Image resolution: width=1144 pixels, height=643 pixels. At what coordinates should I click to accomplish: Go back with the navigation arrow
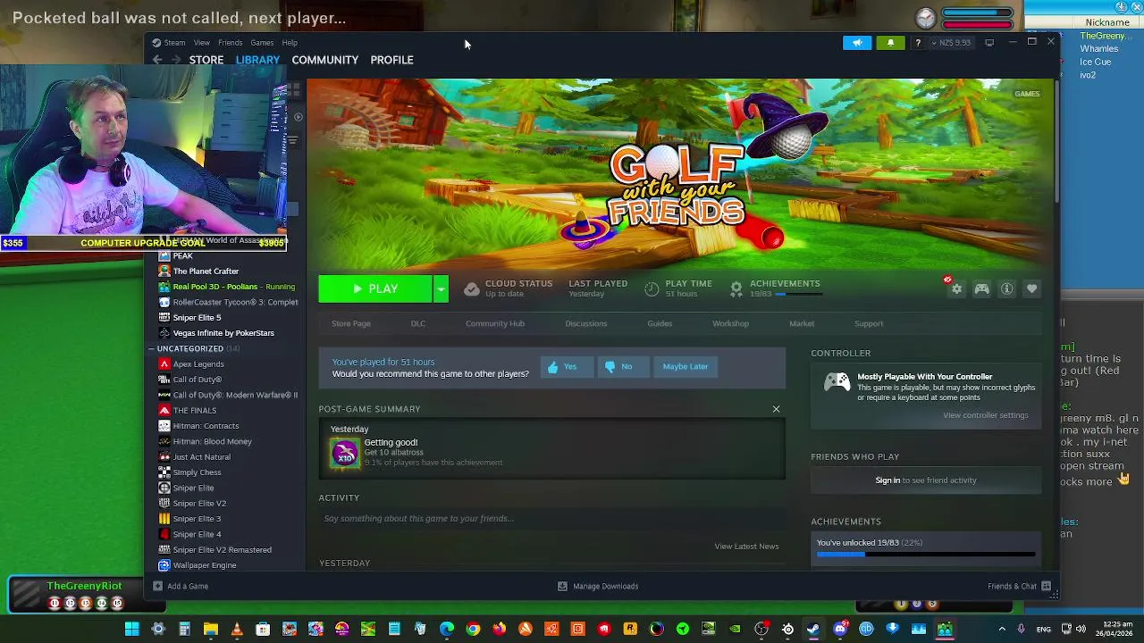coord(157,60)
